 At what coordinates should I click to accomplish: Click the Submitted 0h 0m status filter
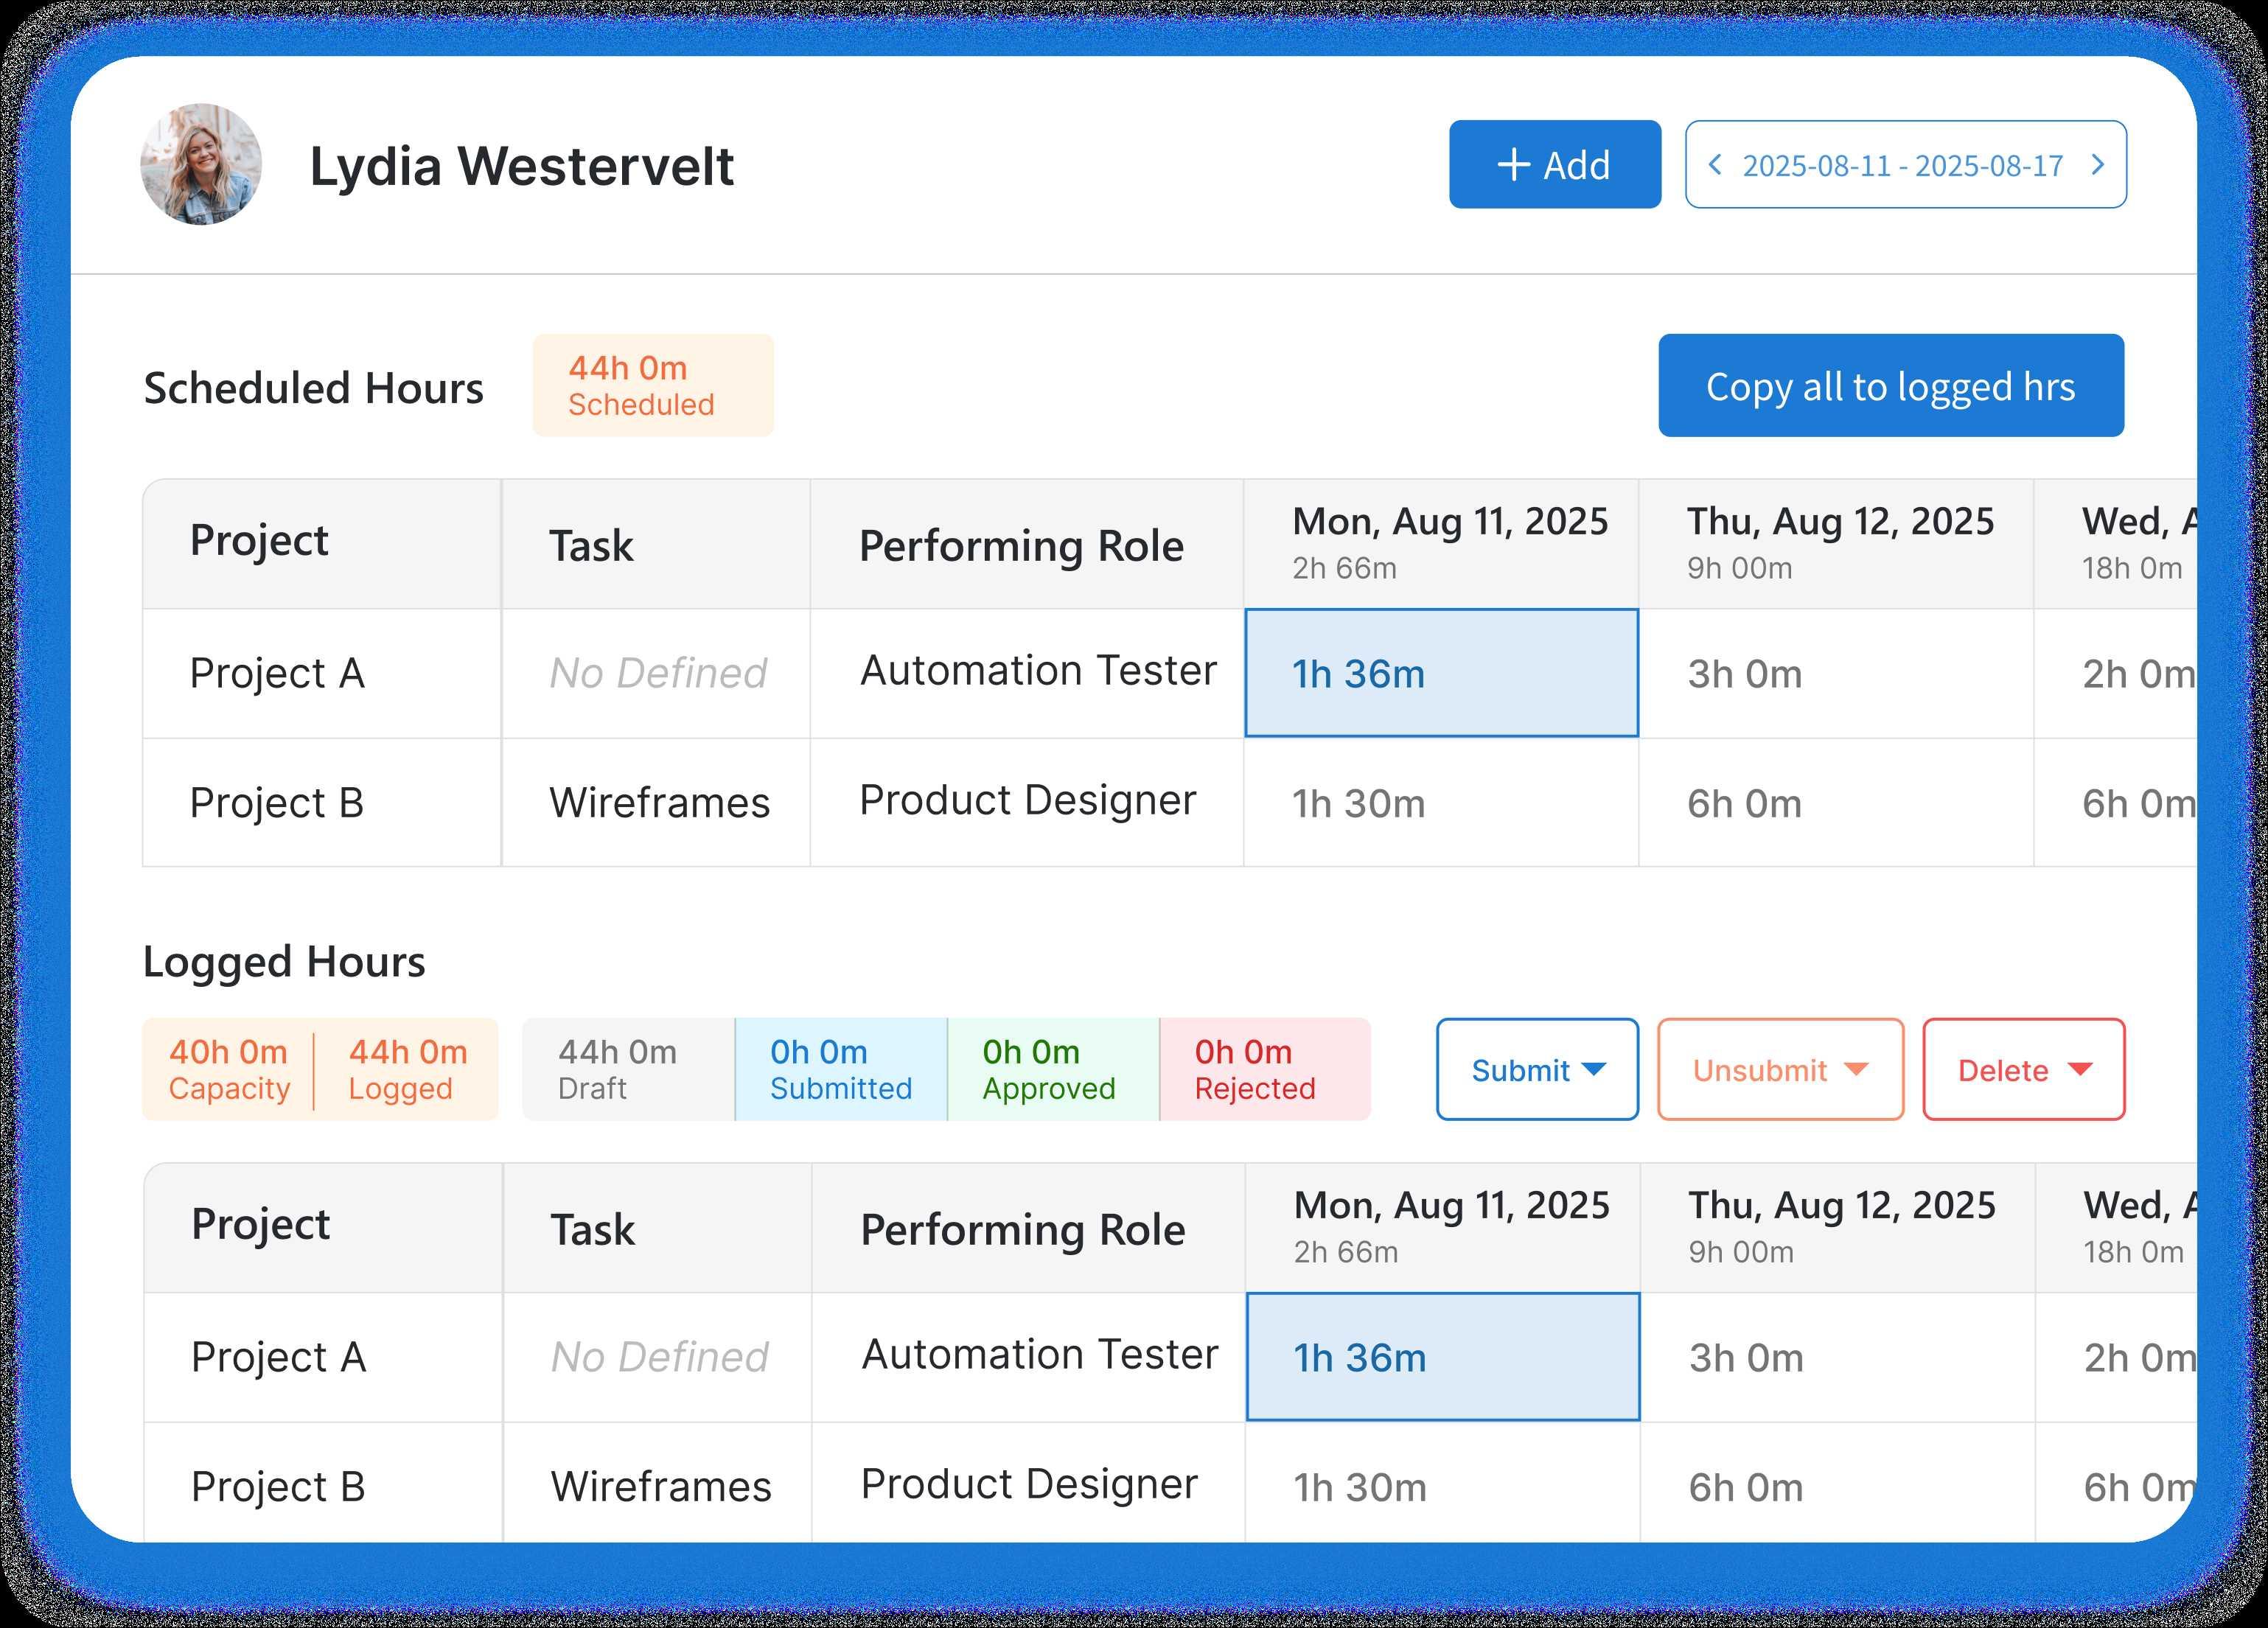click(840, 1069)
